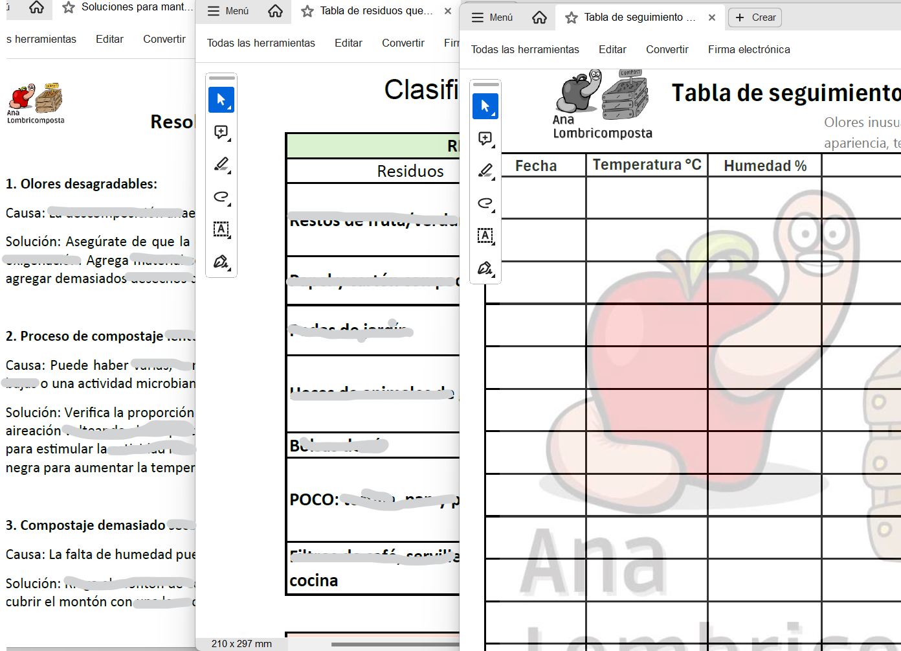This screenshot has width=901, height=651.
Task: Close the Tabla de seguimiento tab
Action: (x=712, y=17)
